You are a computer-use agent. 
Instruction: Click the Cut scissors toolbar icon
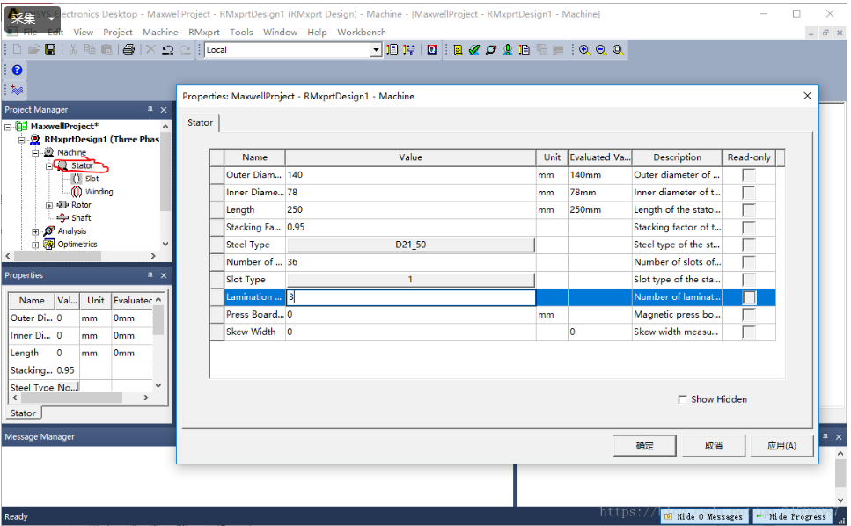[x=73, y=49]
